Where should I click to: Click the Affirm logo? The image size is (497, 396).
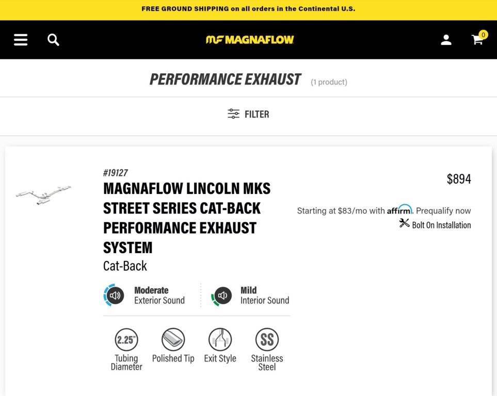[x=399, y=209]
